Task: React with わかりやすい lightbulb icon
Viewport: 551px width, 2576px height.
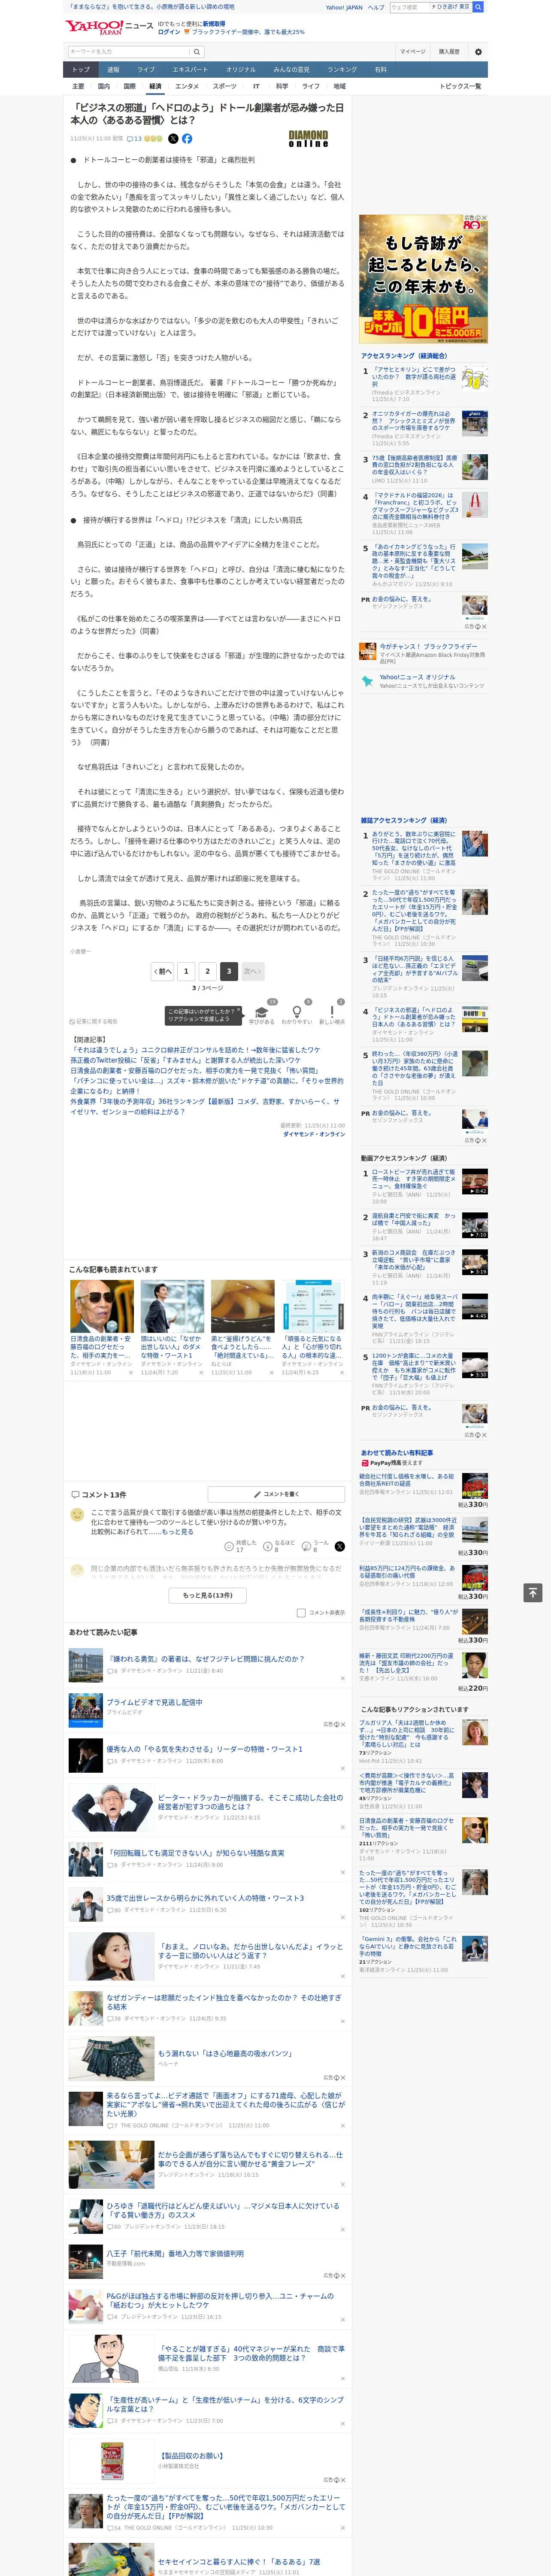Action: [297, 1012]
